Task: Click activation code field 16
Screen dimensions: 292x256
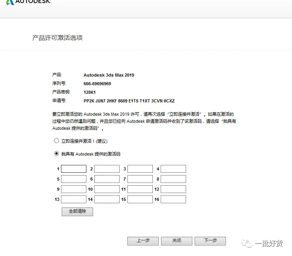Action: pos(174,199)
